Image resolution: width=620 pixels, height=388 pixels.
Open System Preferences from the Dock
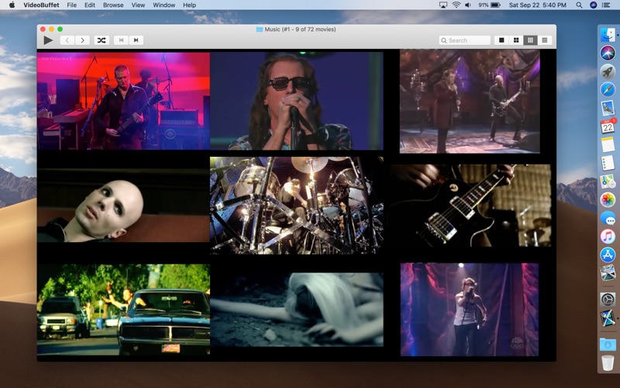(x=608, y=300)
